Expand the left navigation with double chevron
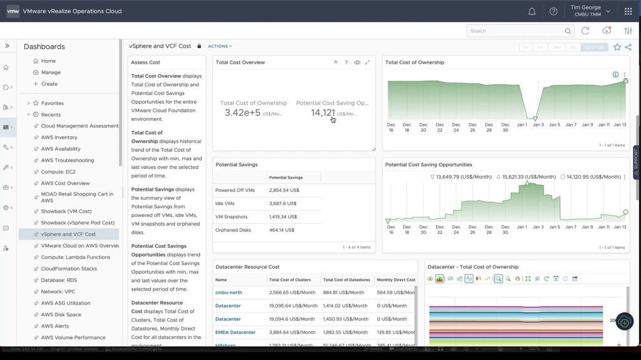Screen dimensions: 641x360 pos(8,46)
